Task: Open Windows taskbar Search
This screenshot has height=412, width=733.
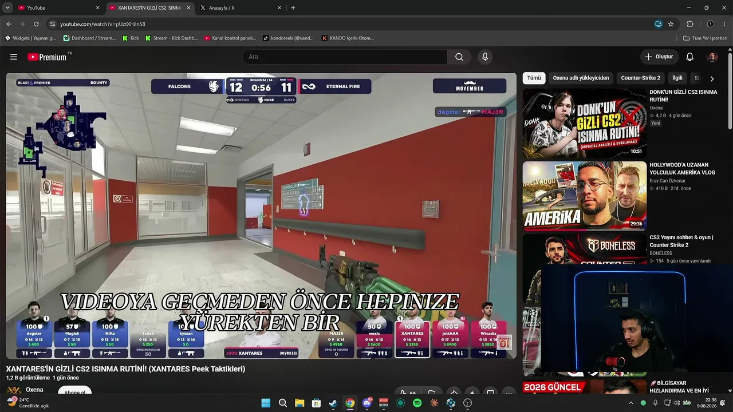Action: (283, 403)
